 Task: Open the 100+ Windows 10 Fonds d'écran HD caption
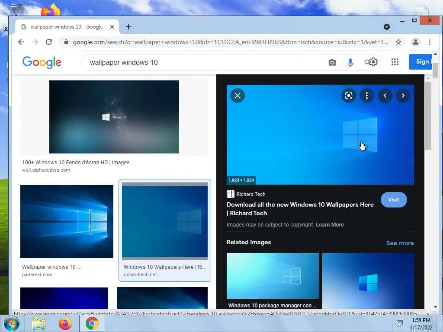[76, 163]
